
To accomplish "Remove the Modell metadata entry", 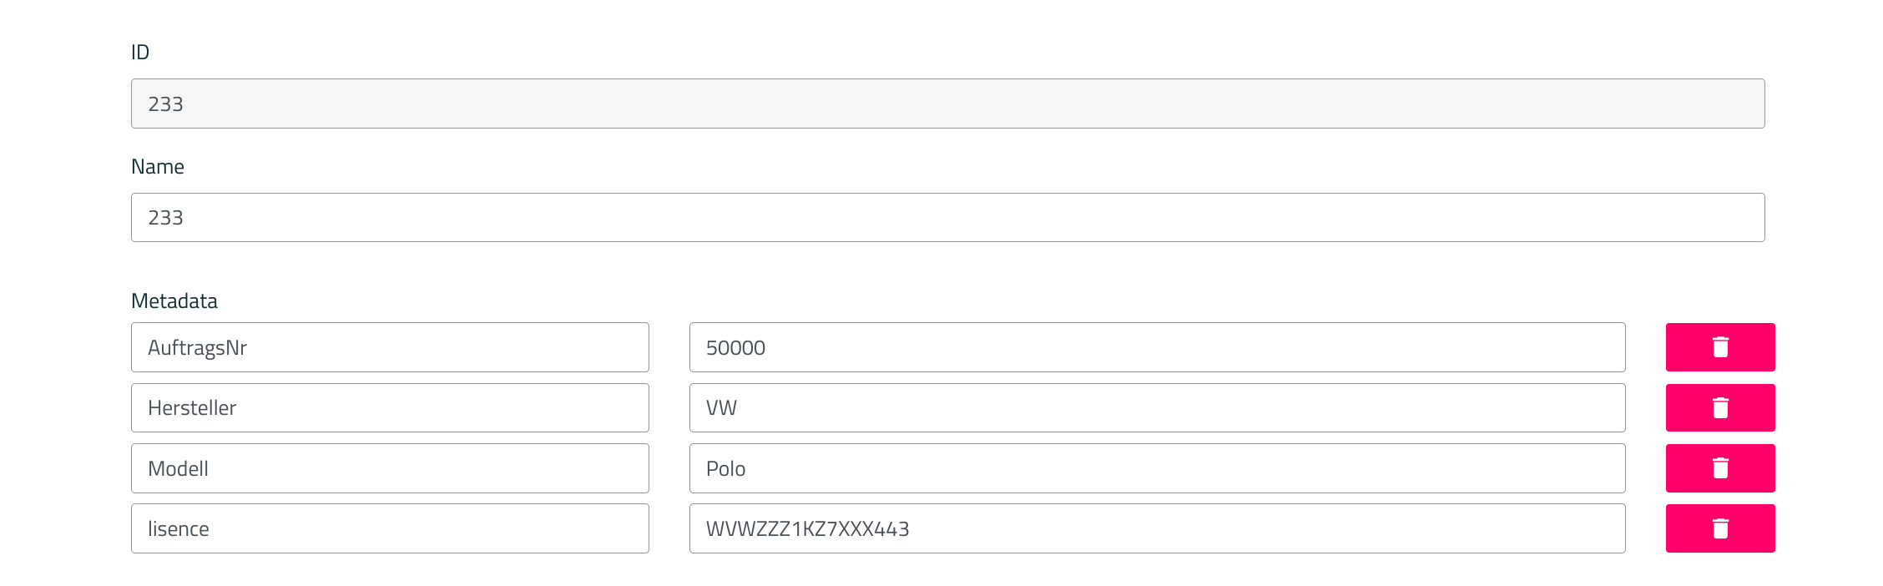I will [1719, 468].
